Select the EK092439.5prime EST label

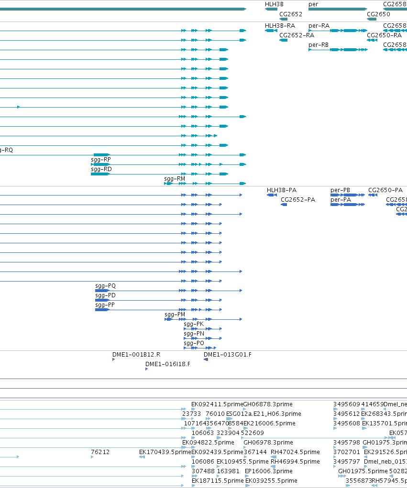point(217,452)
